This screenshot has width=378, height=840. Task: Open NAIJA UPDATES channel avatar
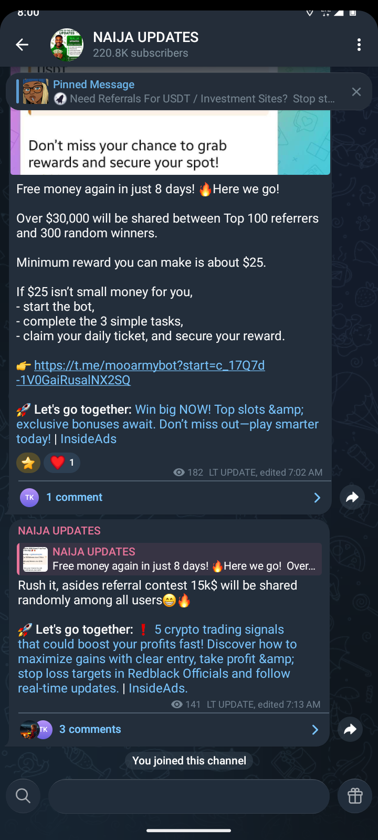click(67, 45)
